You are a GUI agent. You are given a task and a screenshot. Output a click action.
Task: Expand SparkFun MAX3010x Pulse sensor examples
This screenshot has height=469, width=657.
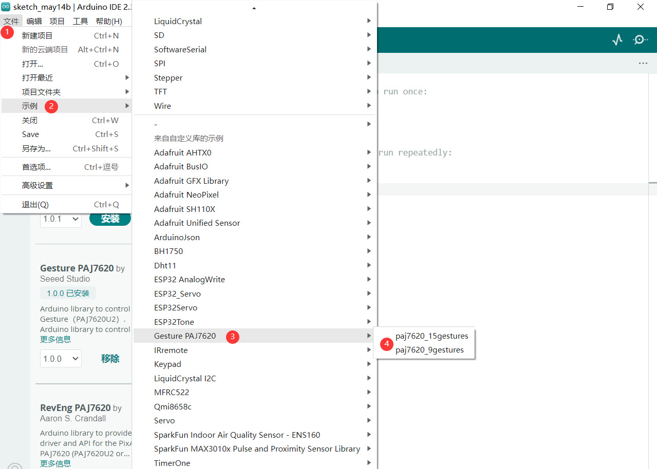(x=255, y=449)
